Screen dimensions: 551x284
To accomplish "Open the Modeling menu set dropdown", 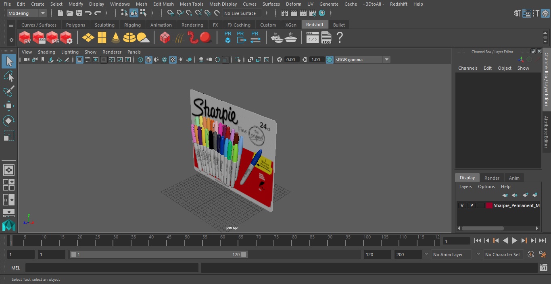I will [x=27, y=13].
